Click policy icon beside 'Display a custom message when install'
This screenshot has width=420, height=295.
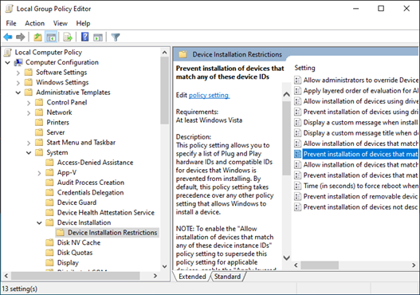(x=297, y=123)
